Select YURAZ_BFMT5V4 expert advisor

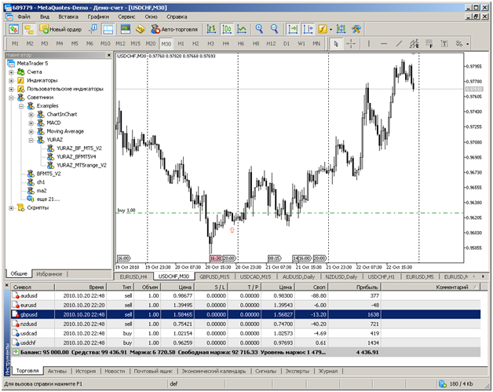76,156
